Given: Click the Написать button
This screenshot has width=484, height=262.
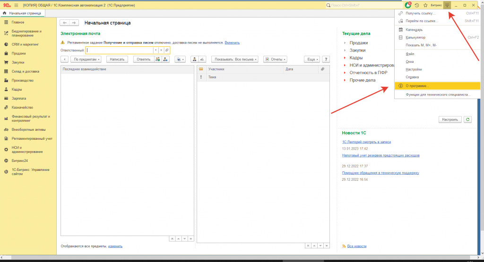Looking at the screenshot, I should (118, 59).
